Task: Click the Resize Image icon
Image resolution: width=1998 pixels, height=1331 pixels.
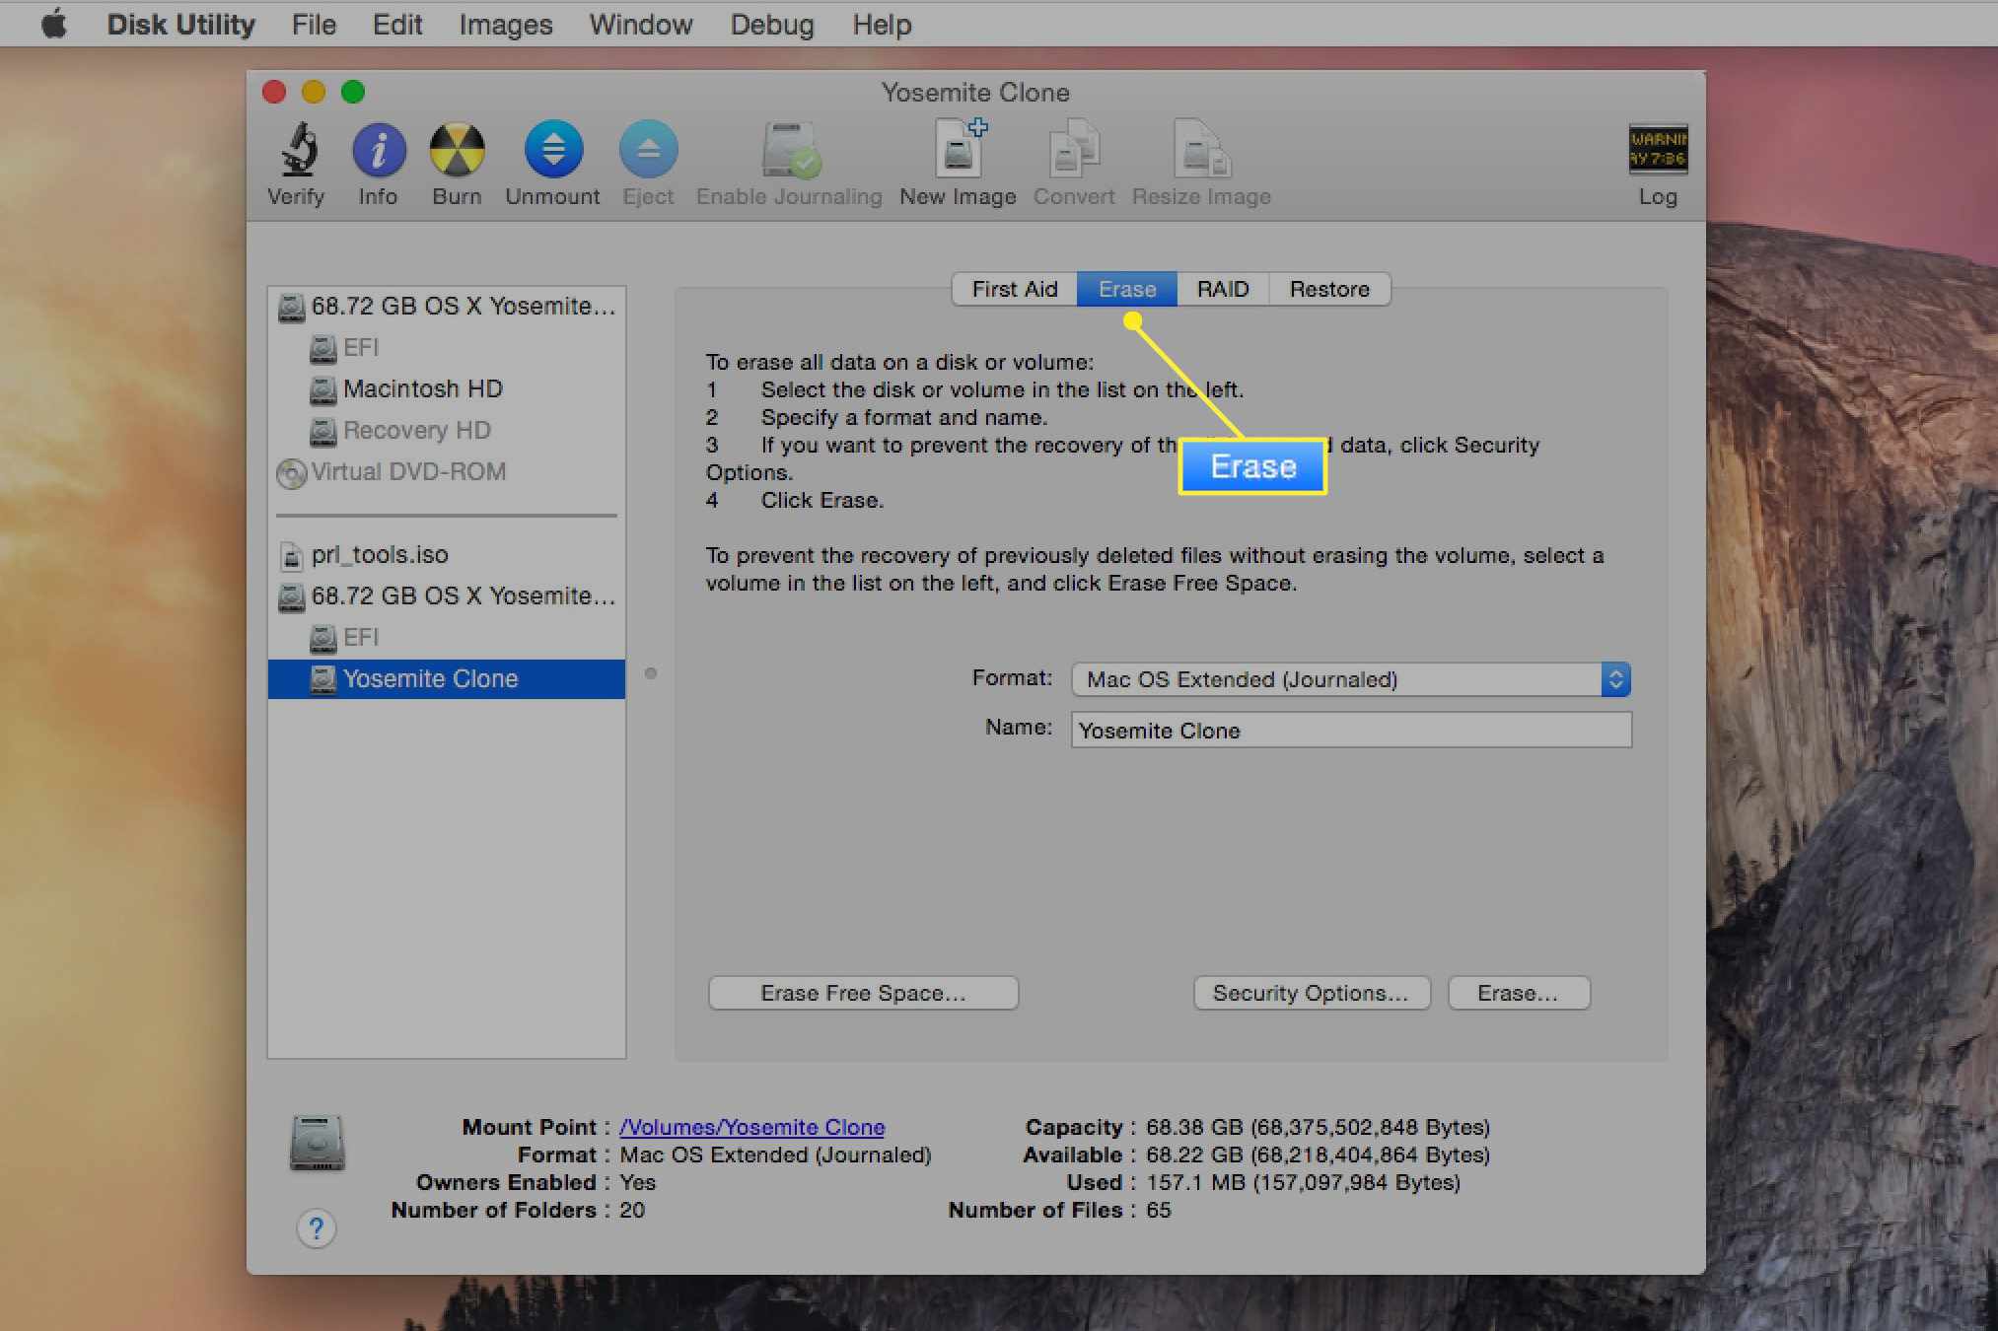Action: coord(1201,150)
